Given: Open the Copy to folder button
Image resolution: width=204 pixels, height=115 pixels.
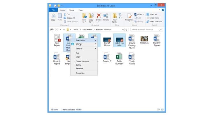Looking at the screenshot, I should point(91,18).
